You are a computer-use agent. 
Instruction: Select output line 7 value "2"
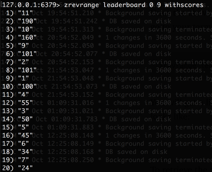[x=23, y=62]
